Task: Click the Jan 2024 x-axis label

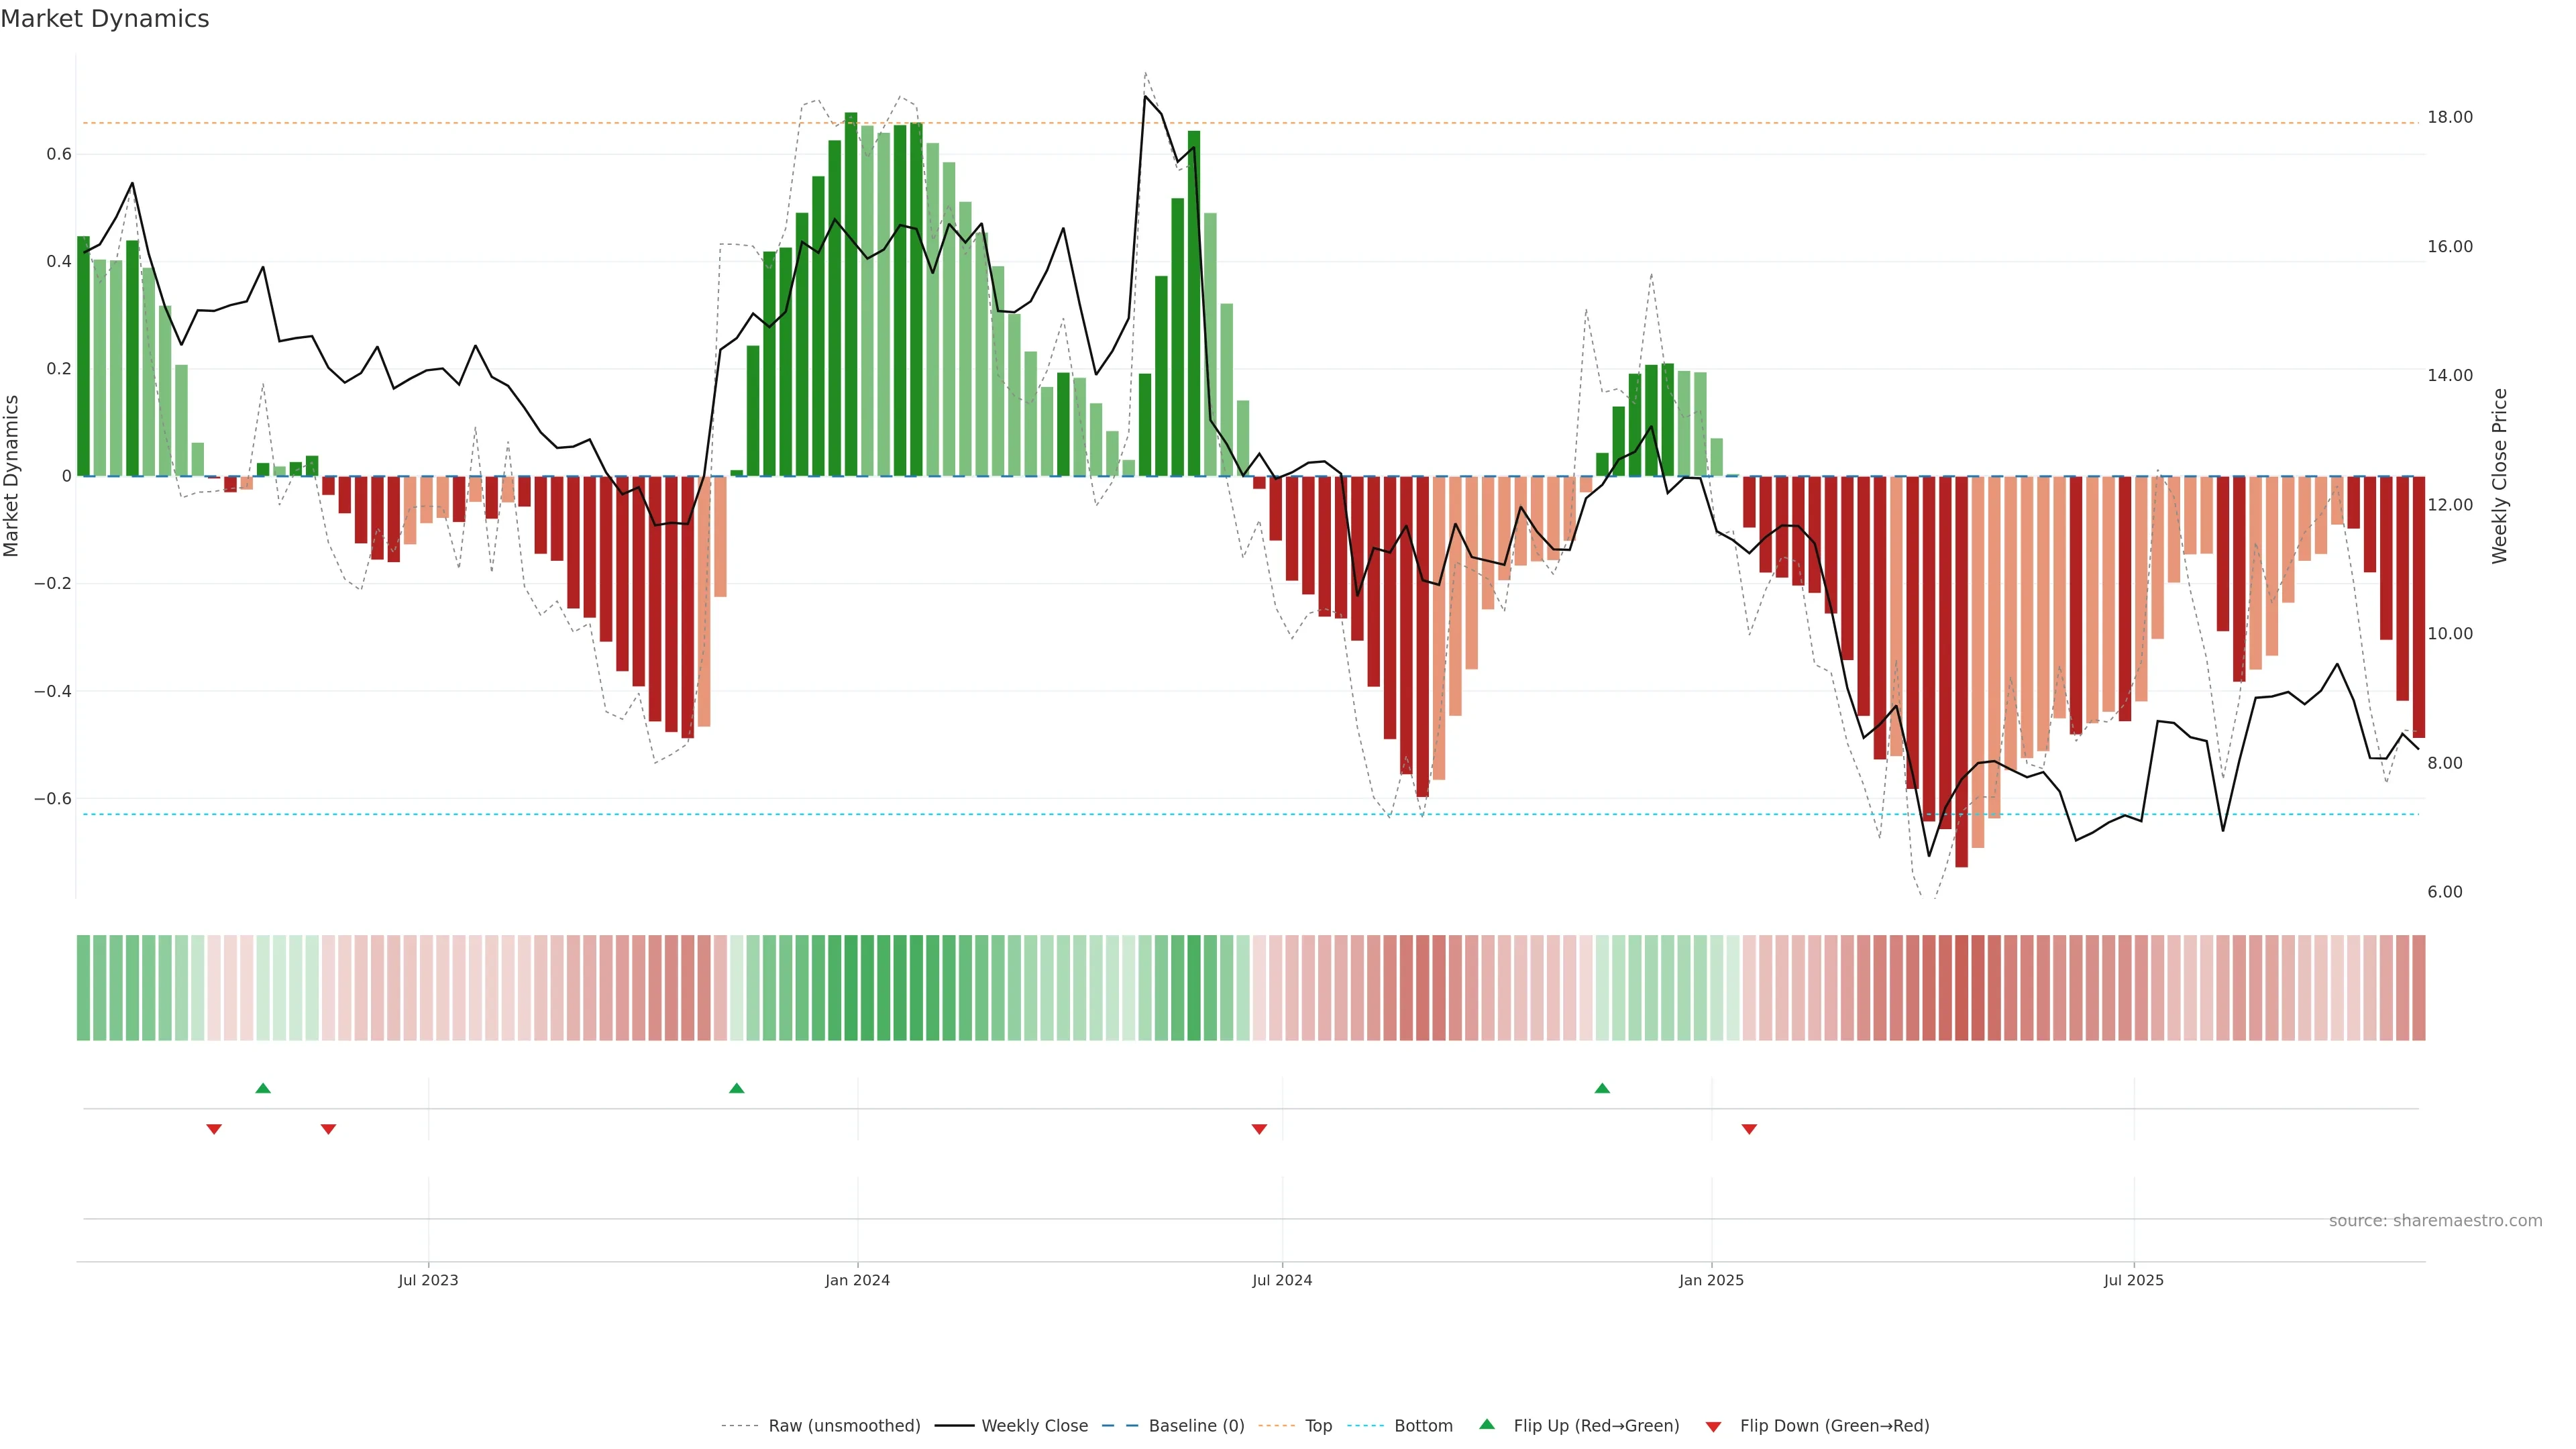Action: coord(857,1280)
